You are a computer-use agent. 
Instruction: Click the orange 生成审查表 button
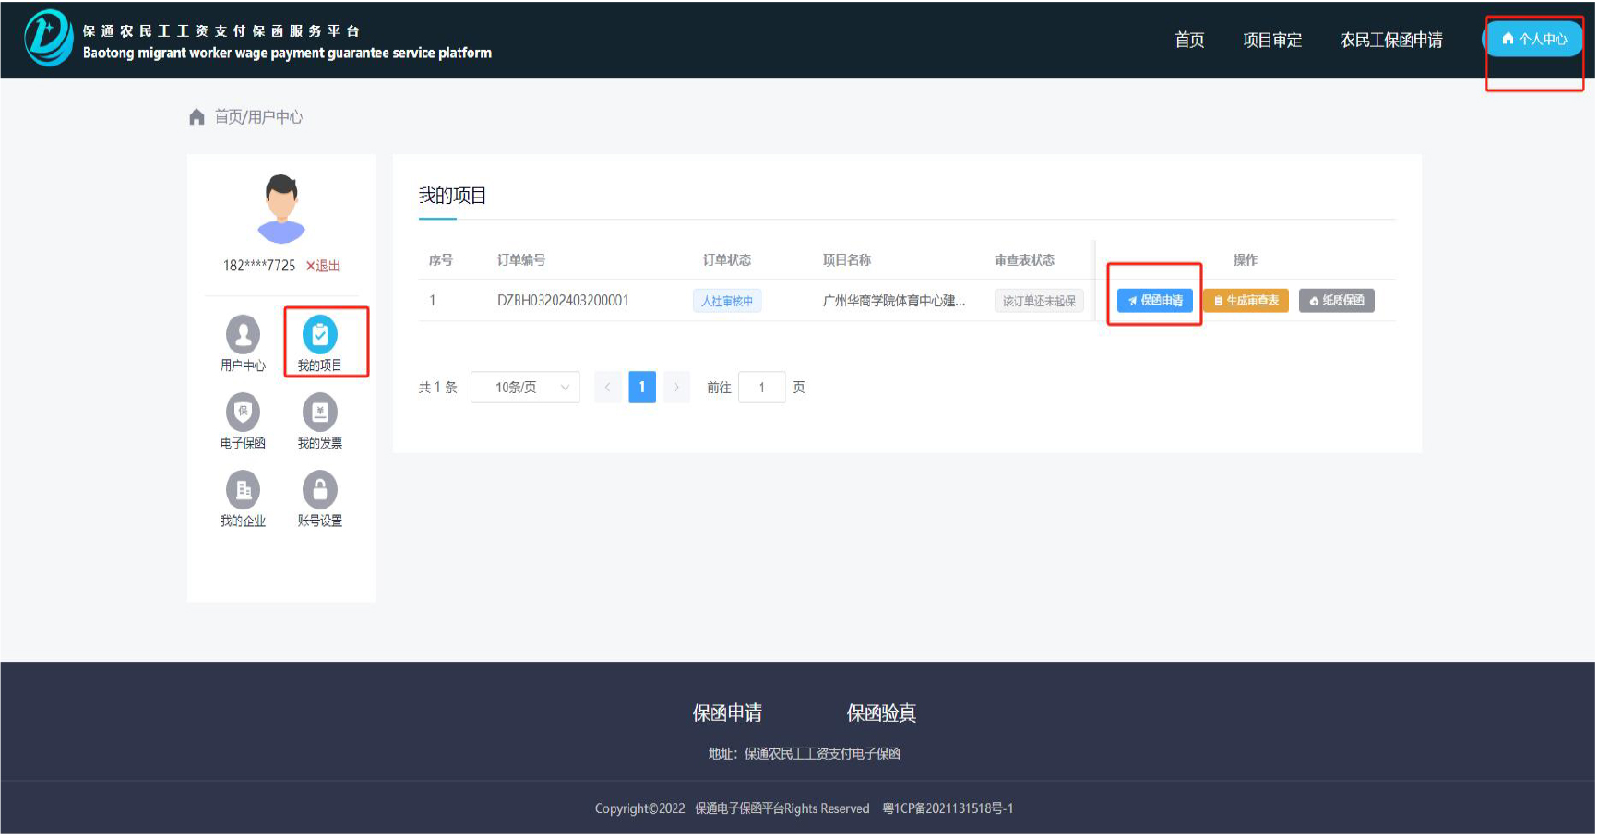tap(1246, 301)
